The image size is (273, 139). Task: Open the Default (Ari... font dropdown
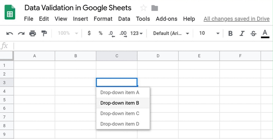pos(171,33)
